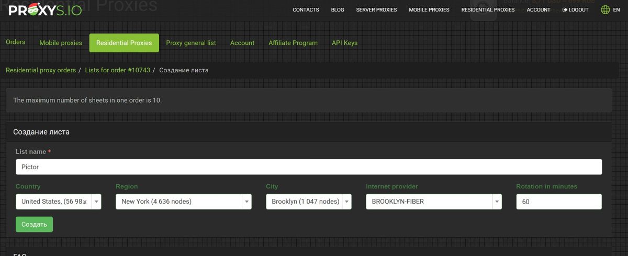The width and height of the screenshot is (628, 256).
Task: Open the Region New York dropdown
Action: click(x=184, y=202)
